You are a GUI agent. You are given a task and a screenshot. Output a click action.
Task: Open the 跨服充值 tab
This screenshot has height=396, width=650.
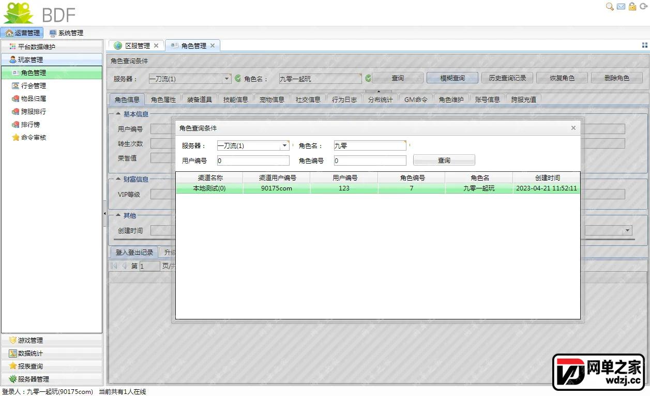tap(524, 99)
